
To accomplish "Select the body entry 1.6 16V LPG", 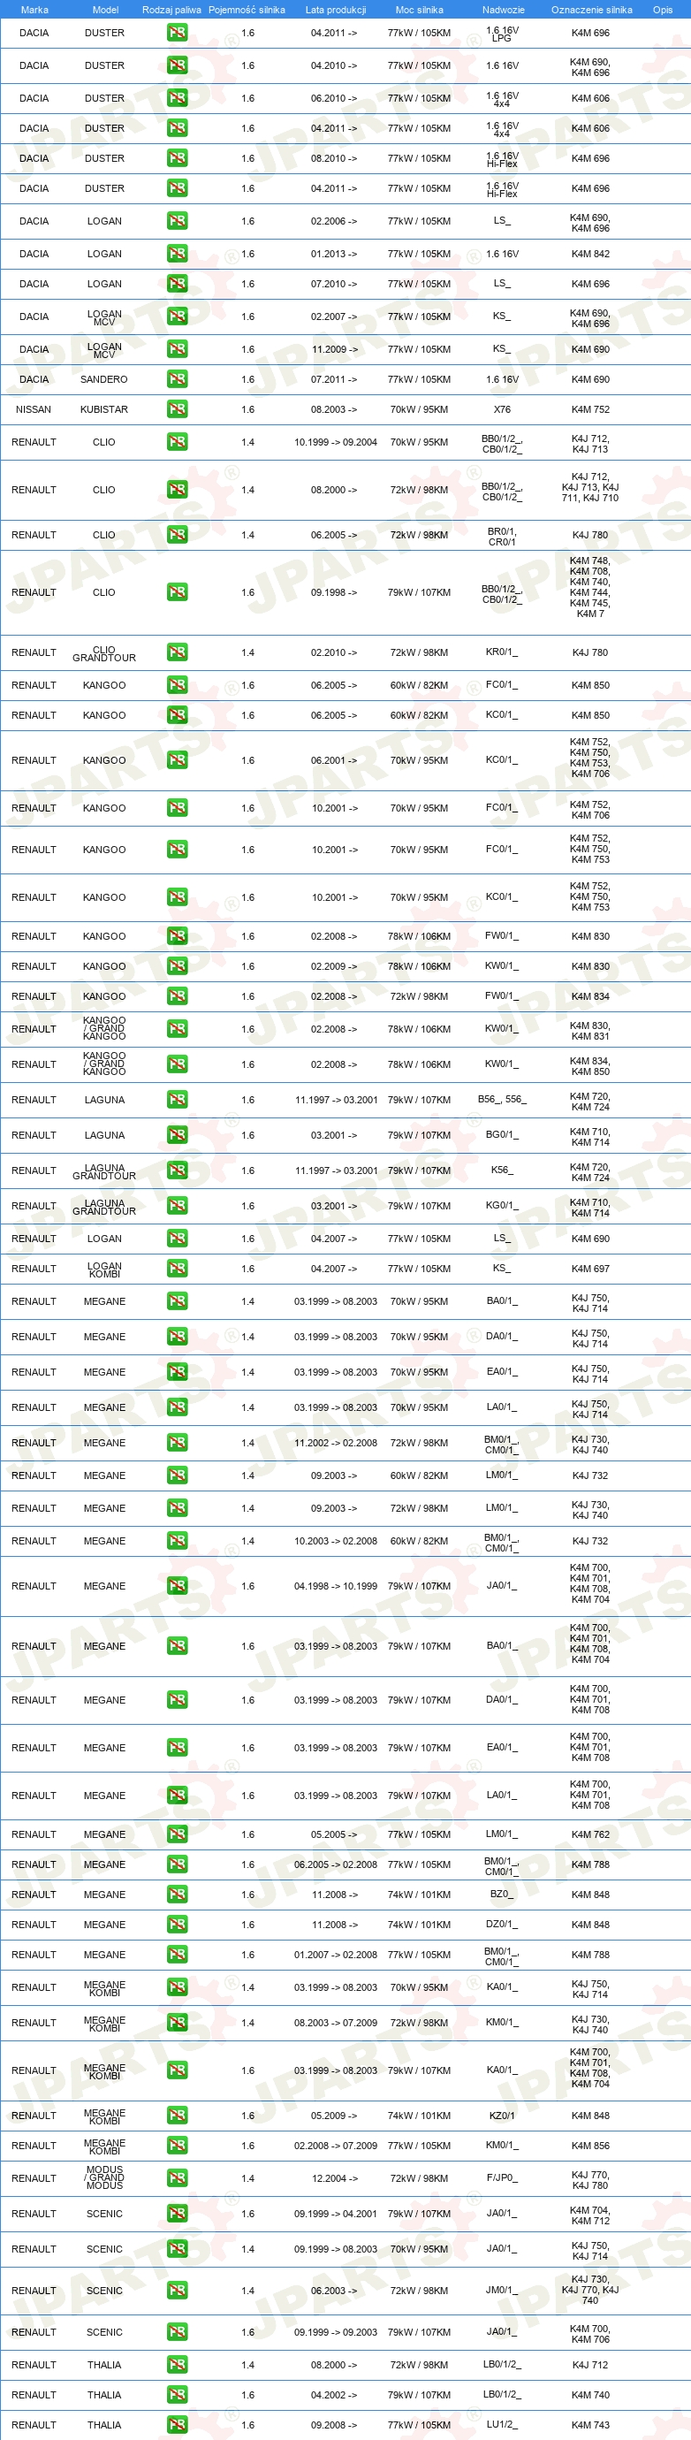I will (502, 34).
